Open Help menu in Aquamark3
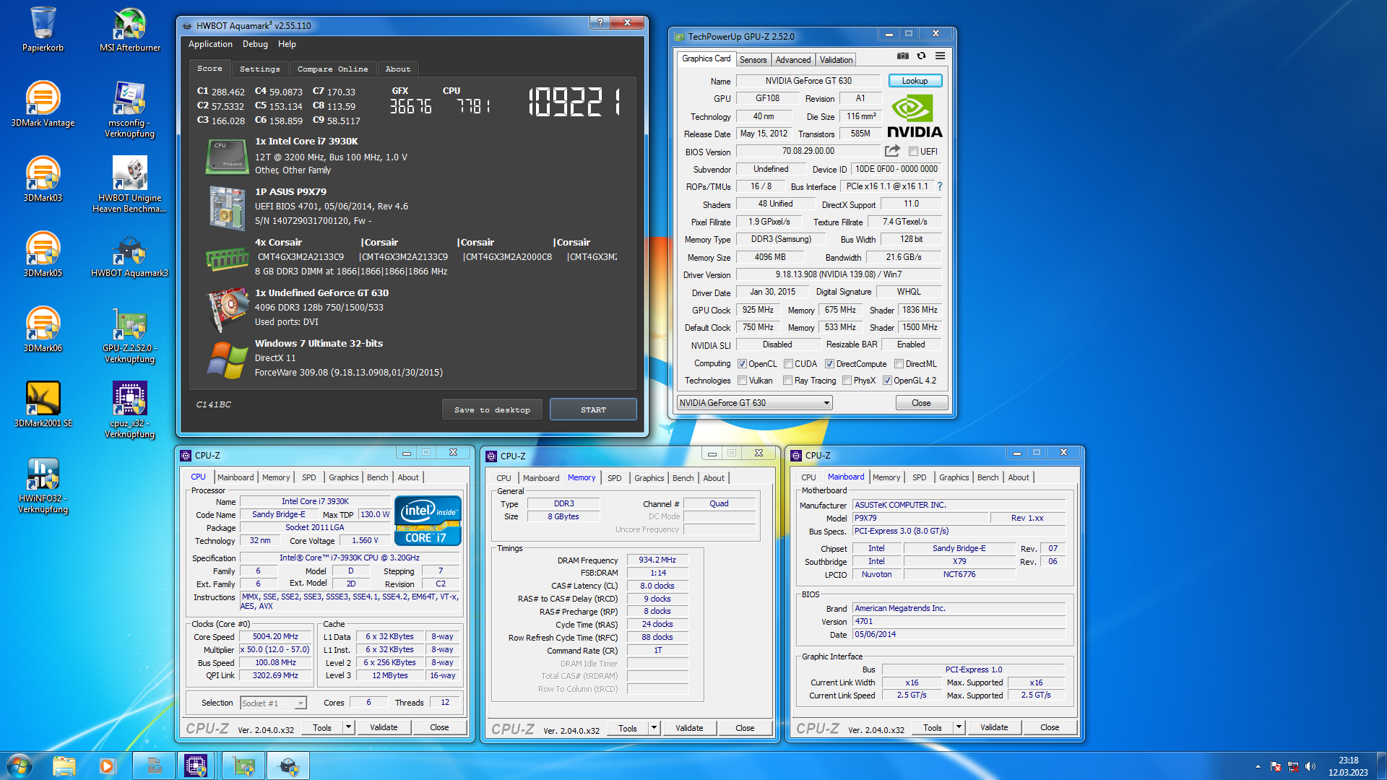 click(x=287, y=44)
